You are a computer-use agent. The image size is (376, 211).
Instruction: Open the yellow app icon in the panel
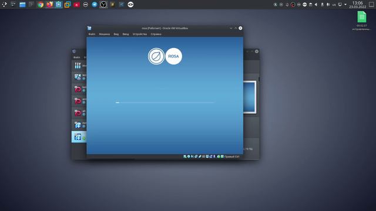[112, 4]
